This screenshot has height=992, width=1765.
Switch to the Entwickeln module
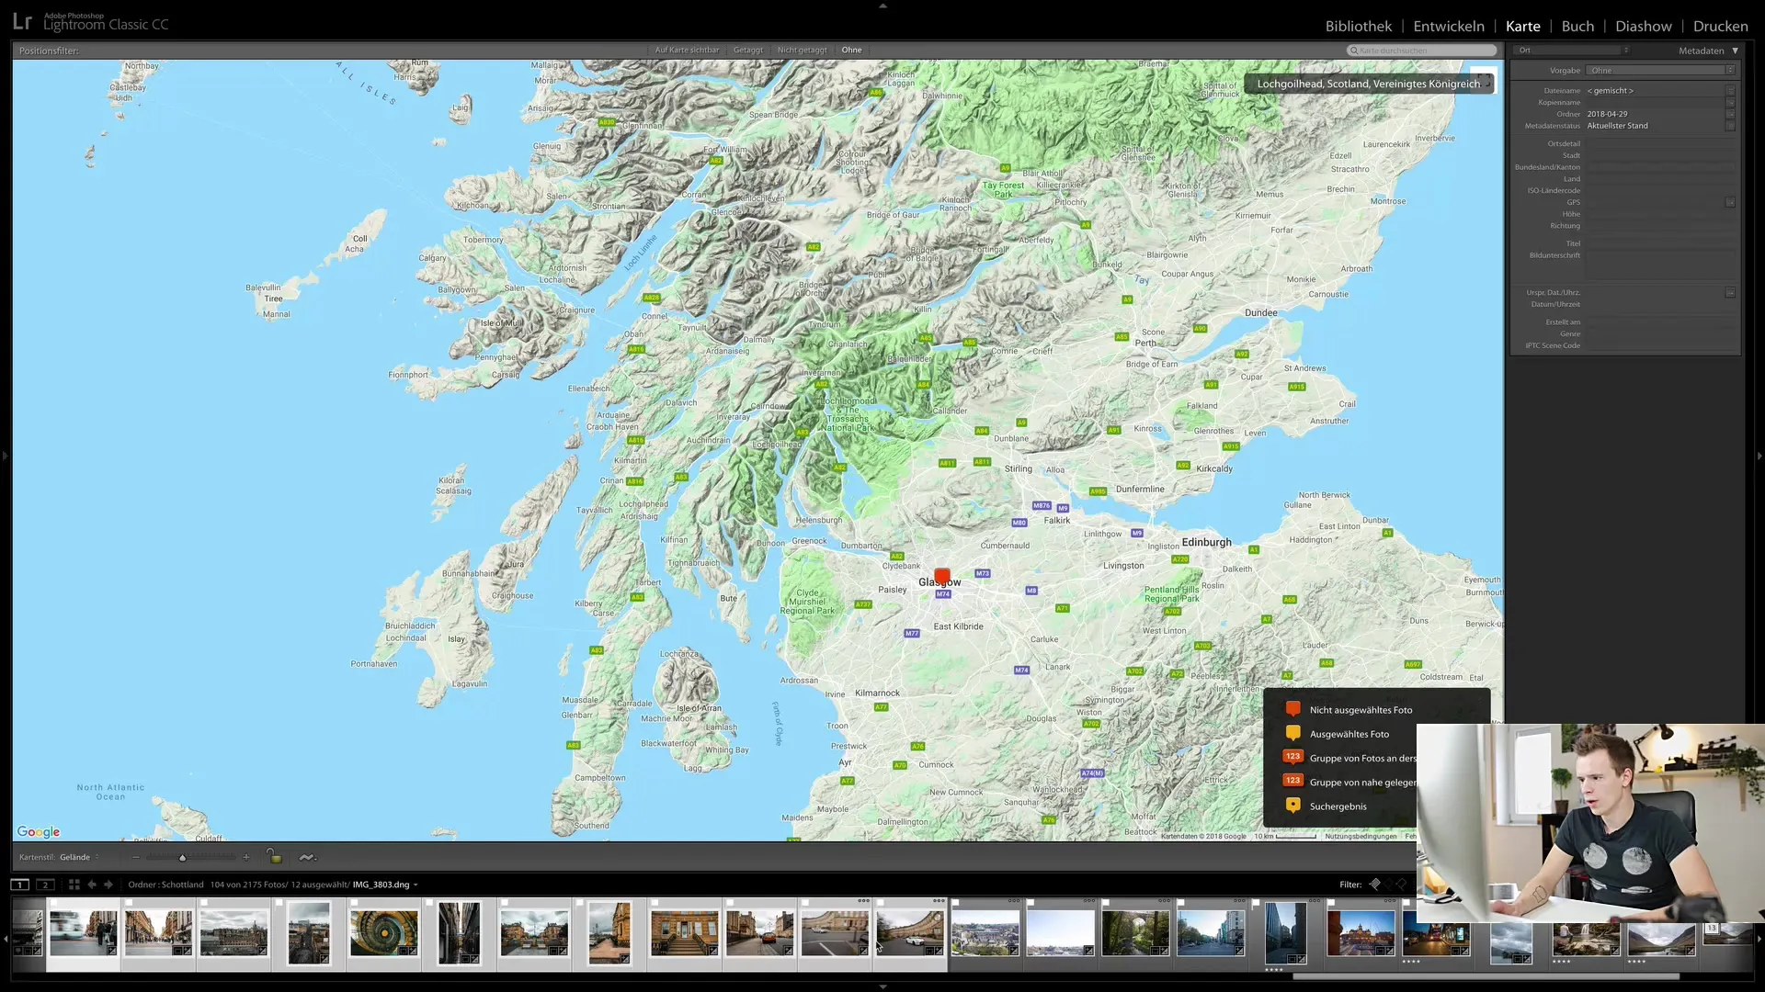[x=1448, y=26]
